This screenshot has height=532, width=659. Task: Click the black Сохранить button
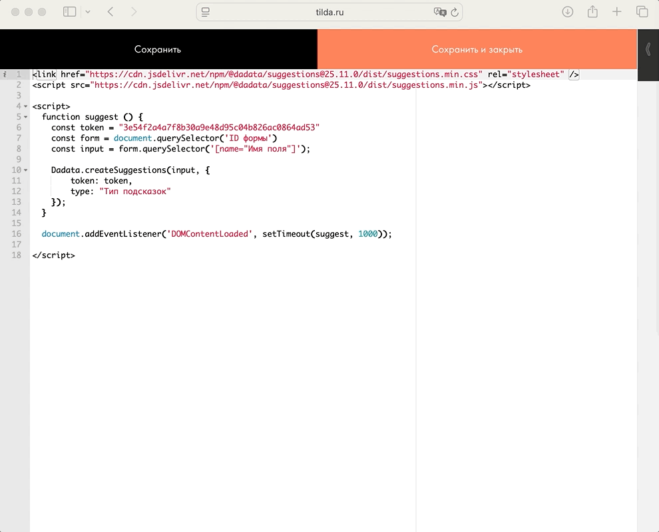click(x=158, y=49)
